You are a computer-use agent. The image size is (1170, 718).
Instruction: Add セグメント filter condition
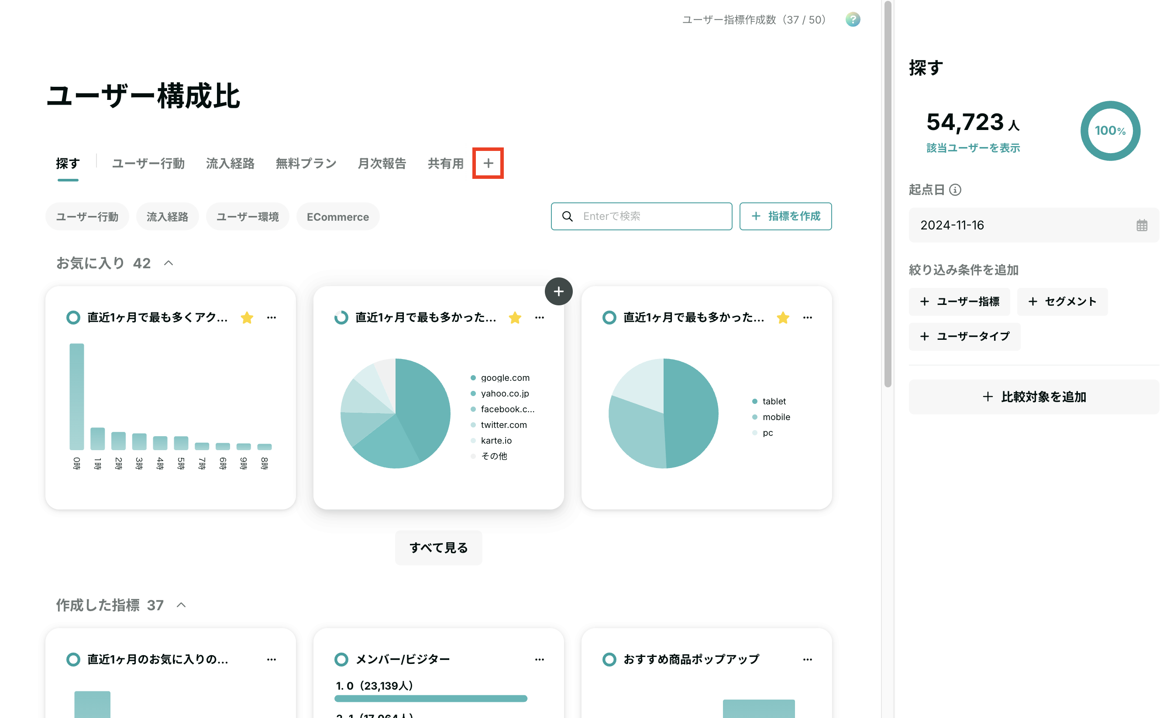pos(1062,301)
